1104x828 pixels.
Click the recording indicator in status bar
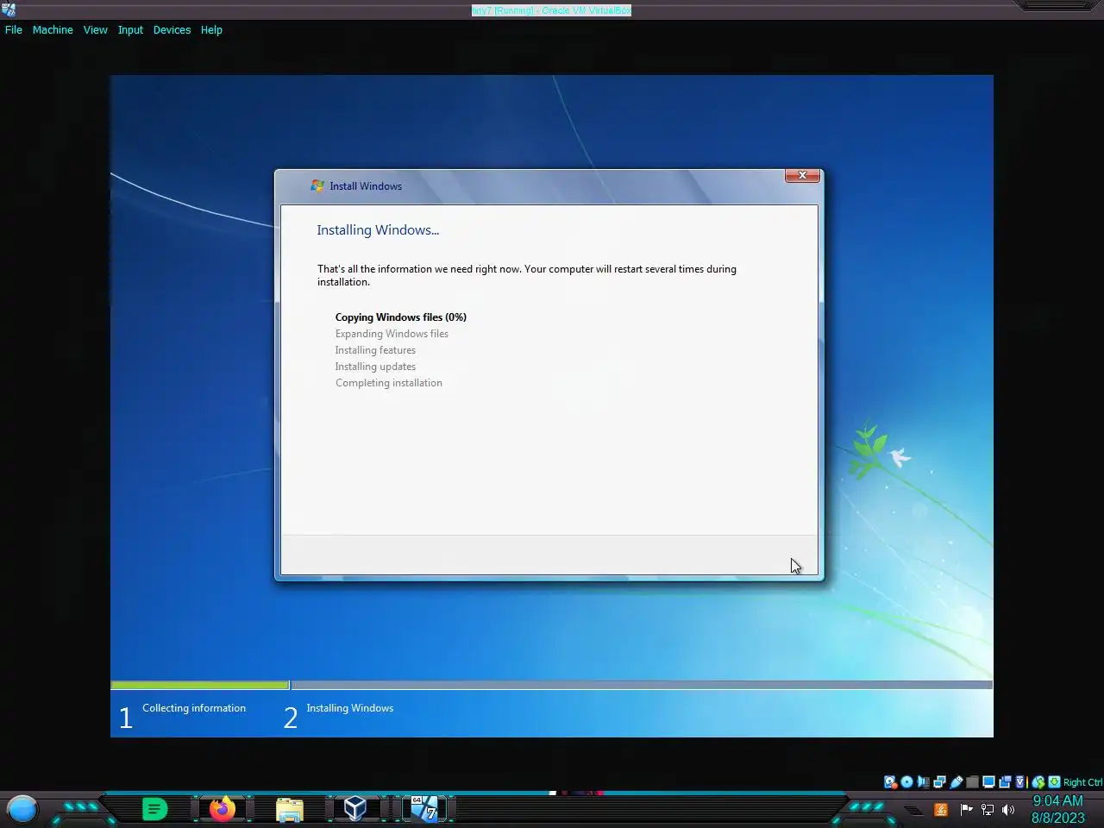[1005, 782]
